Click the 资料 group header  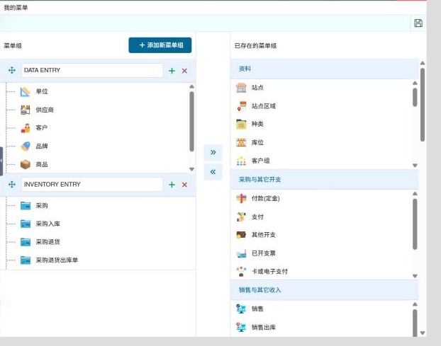(x=324, y=69)
